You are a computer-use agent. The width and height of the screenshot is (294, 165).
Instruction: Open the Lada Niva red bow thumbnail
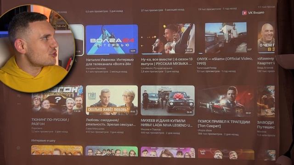tap(168, 100)
